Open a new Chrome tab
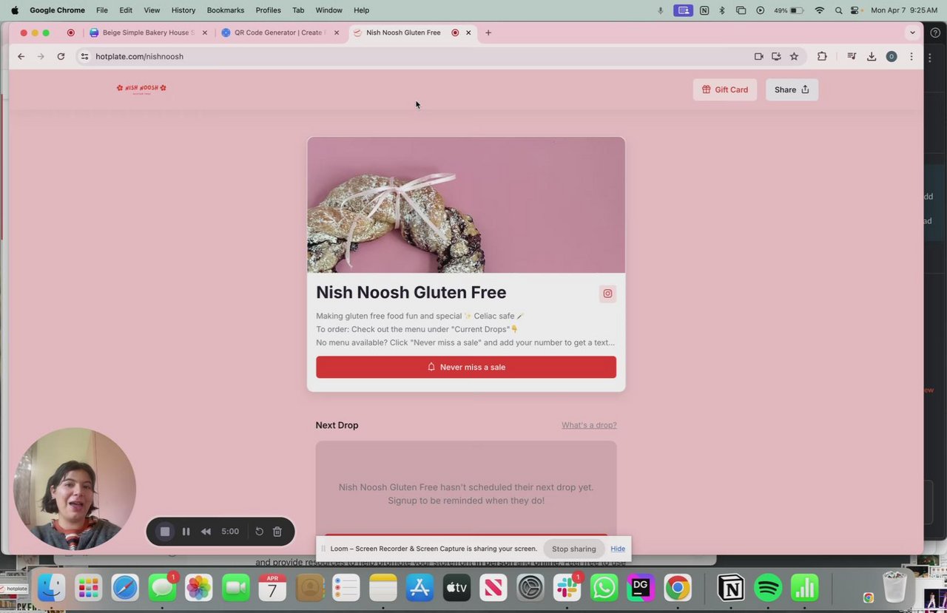The width and height of the screenshot is (947, 613). point(488,33)
